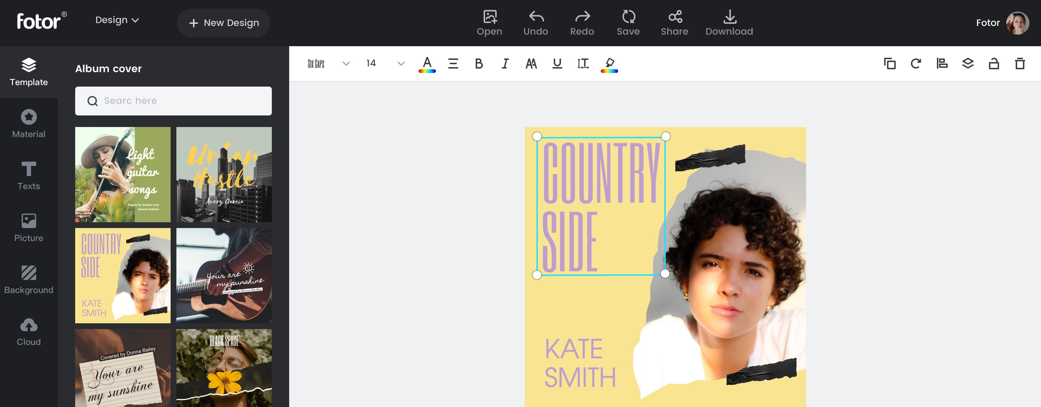Save the current design
Image resolution: width=1041 pixels, height=407 pixels.
(x=628, y=23)
